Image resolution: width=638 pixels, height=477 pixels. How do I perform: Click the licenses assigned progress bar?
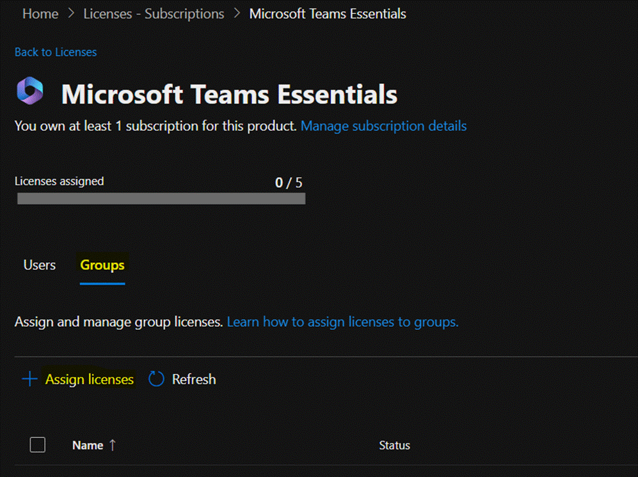tap(161, 198)
